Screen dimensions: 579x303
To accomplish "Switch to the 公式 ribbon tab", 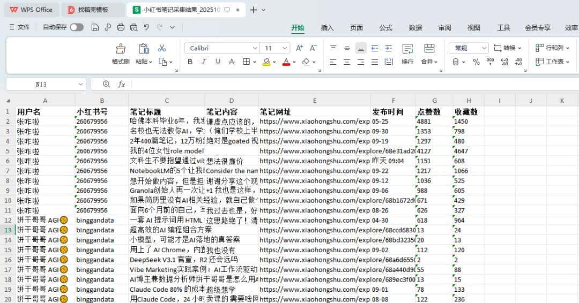I will click(x=385, y=28).
